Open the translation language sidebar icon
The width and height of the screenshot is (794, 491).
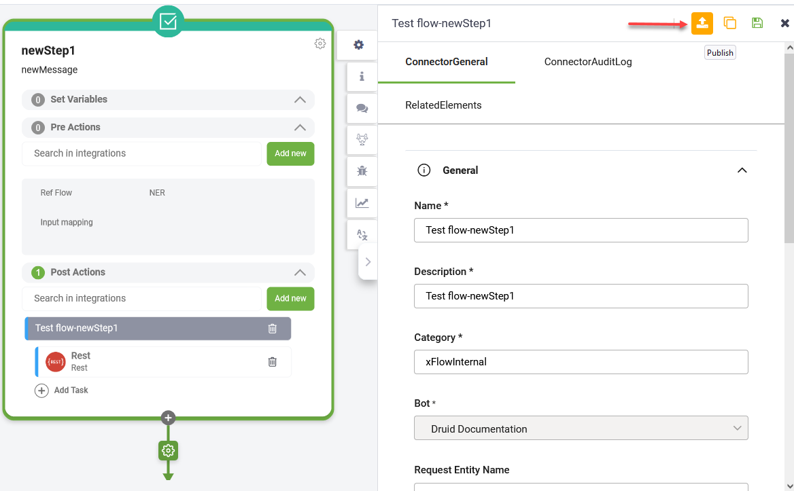tap(362, 235)
